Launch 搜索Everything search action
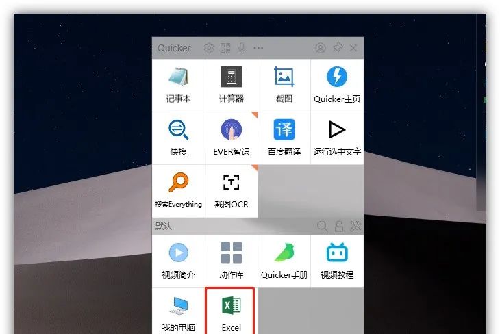The image size is (500, 334). 179,191
